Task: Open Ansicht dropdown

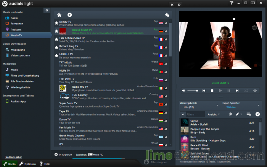Action: [x=214, y=114]
